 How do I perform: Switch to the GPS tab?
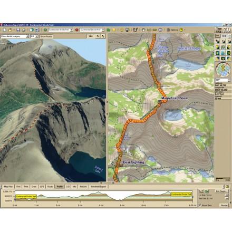[x=42, y=187]
